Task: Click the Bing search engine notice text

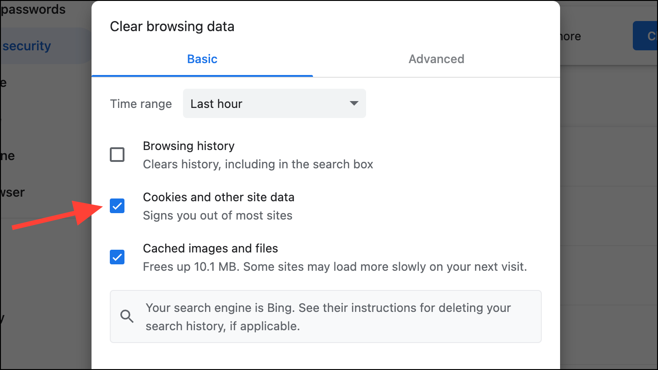Action: click(328, 316)
